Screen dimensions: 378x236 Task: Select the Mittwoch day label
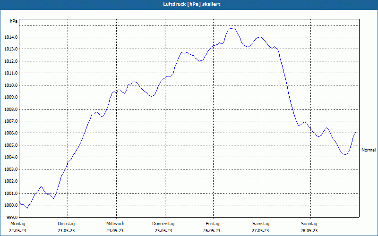pos(115,224)
